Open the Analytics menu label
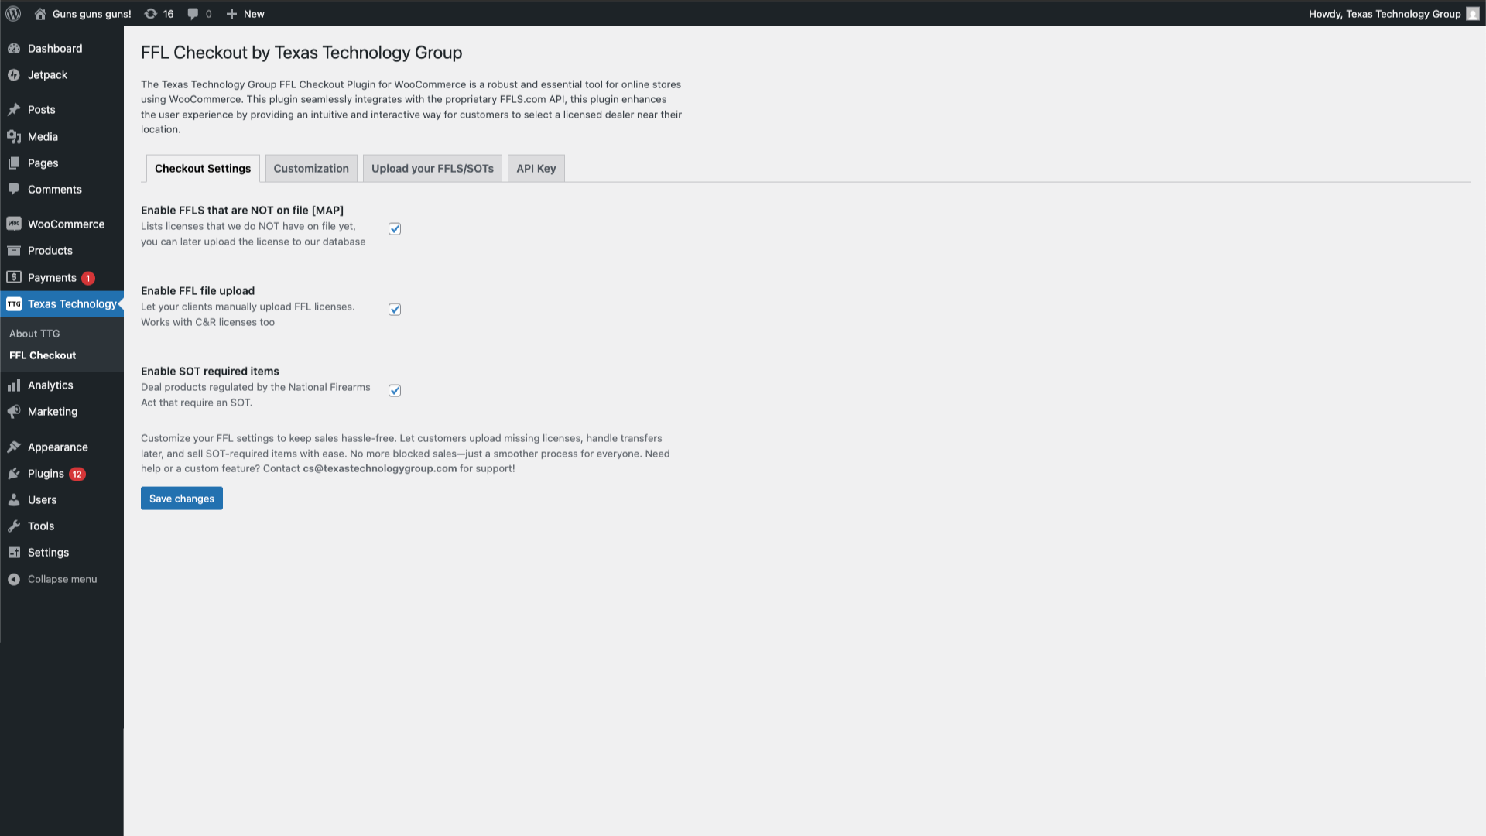This screenshot has height=836, width=1486. [50, 385]
